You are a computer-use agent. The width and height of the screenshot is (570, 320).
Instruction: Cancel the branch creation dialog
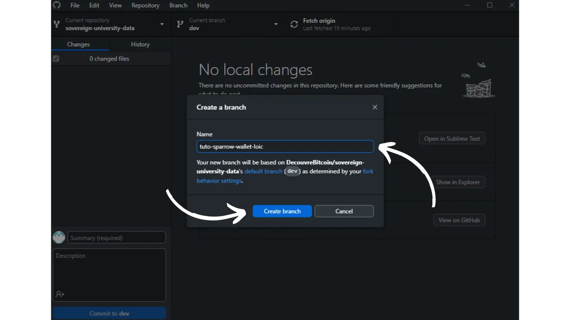(x=344, y=211)
